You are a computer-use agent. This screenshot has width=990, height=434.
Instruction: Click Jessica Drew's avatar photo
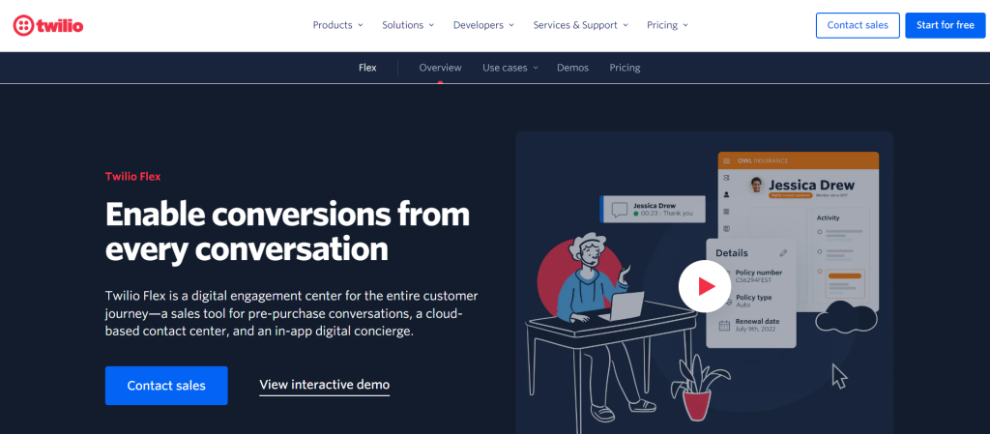pos(756,185)
